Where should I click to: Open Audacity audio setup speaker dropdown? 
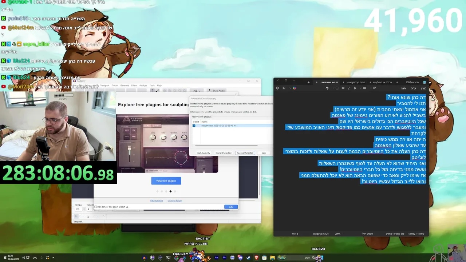pos(197,91)
